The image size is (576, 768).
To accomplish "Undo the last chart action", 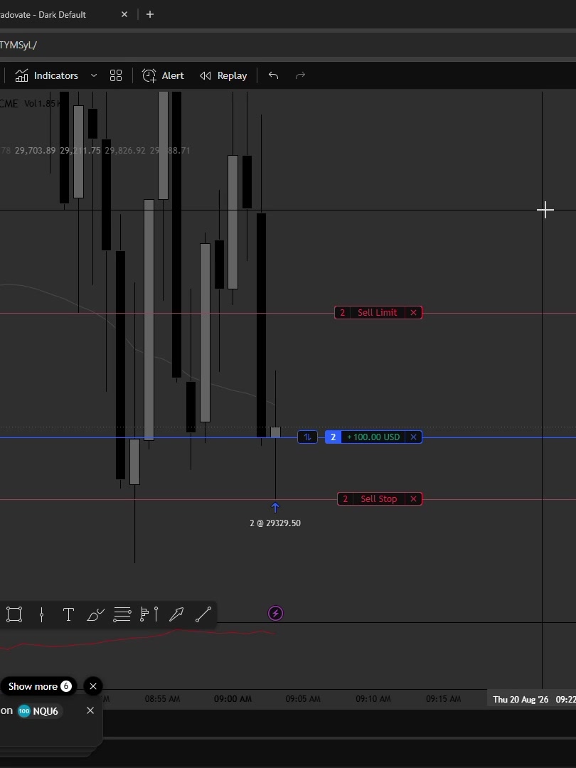I will 273,75.
